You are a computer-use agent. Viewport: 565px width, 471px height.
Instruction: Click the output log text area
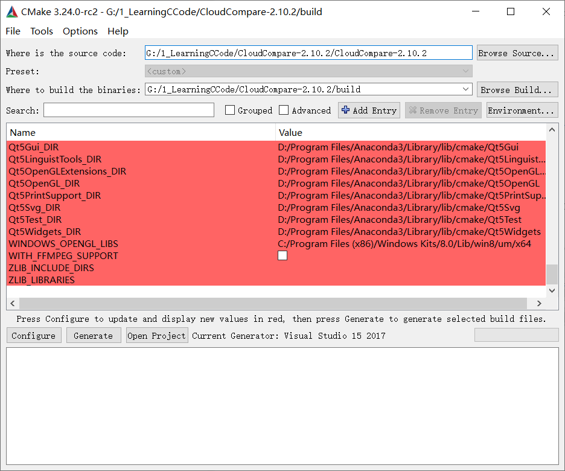click(x=282, y=406)
